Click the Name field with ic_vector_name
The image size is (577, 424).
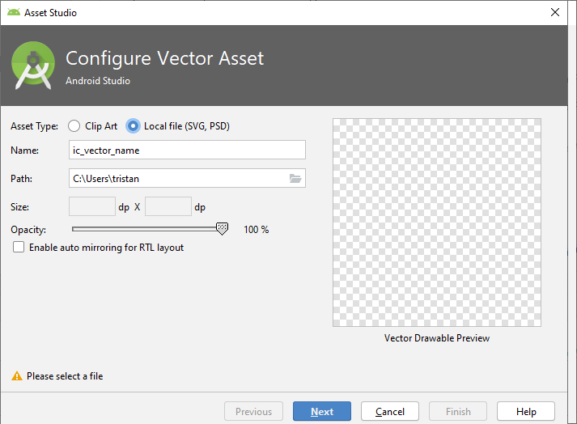point(187,150)
